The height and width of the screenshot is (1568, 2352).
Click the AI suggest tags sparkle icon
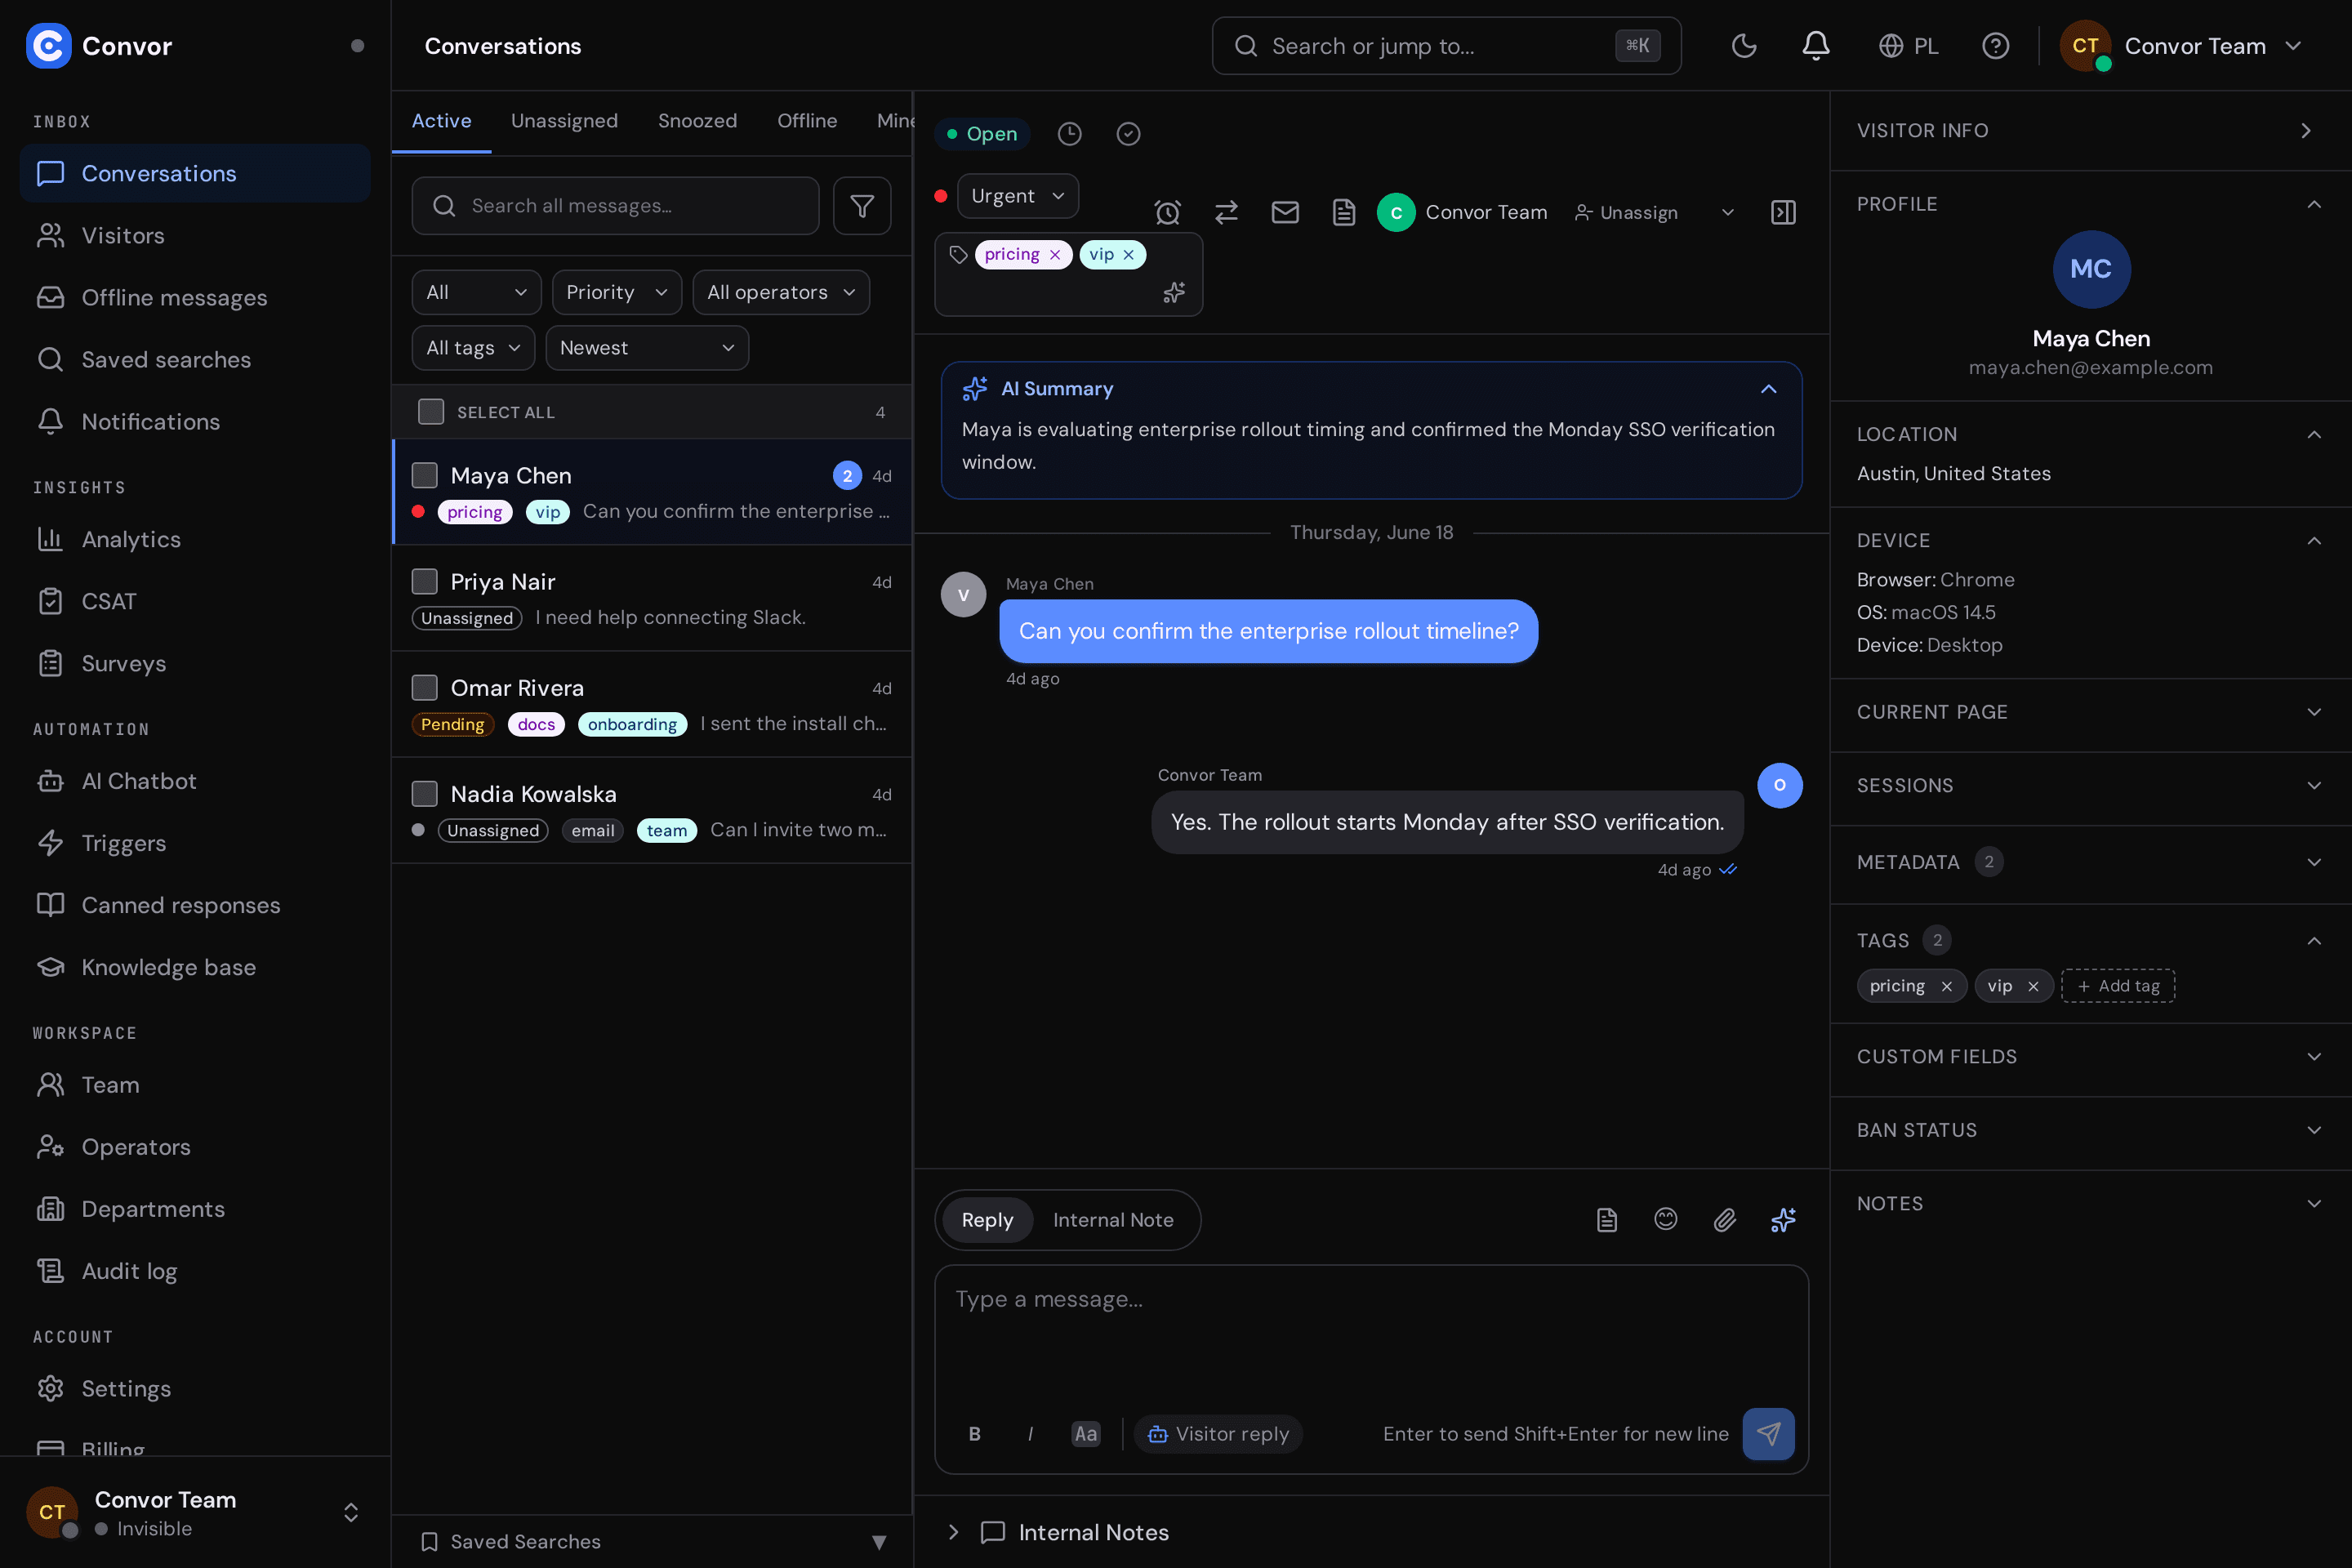pos(1174,292)
